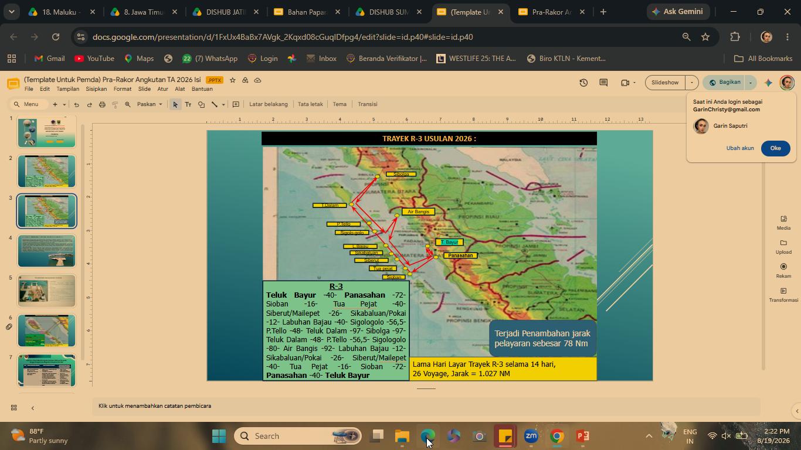Image resolution: width=801 pixels, height=450 pixels.
Task: Open the Media side panel
Action: [x=783, y=223]
